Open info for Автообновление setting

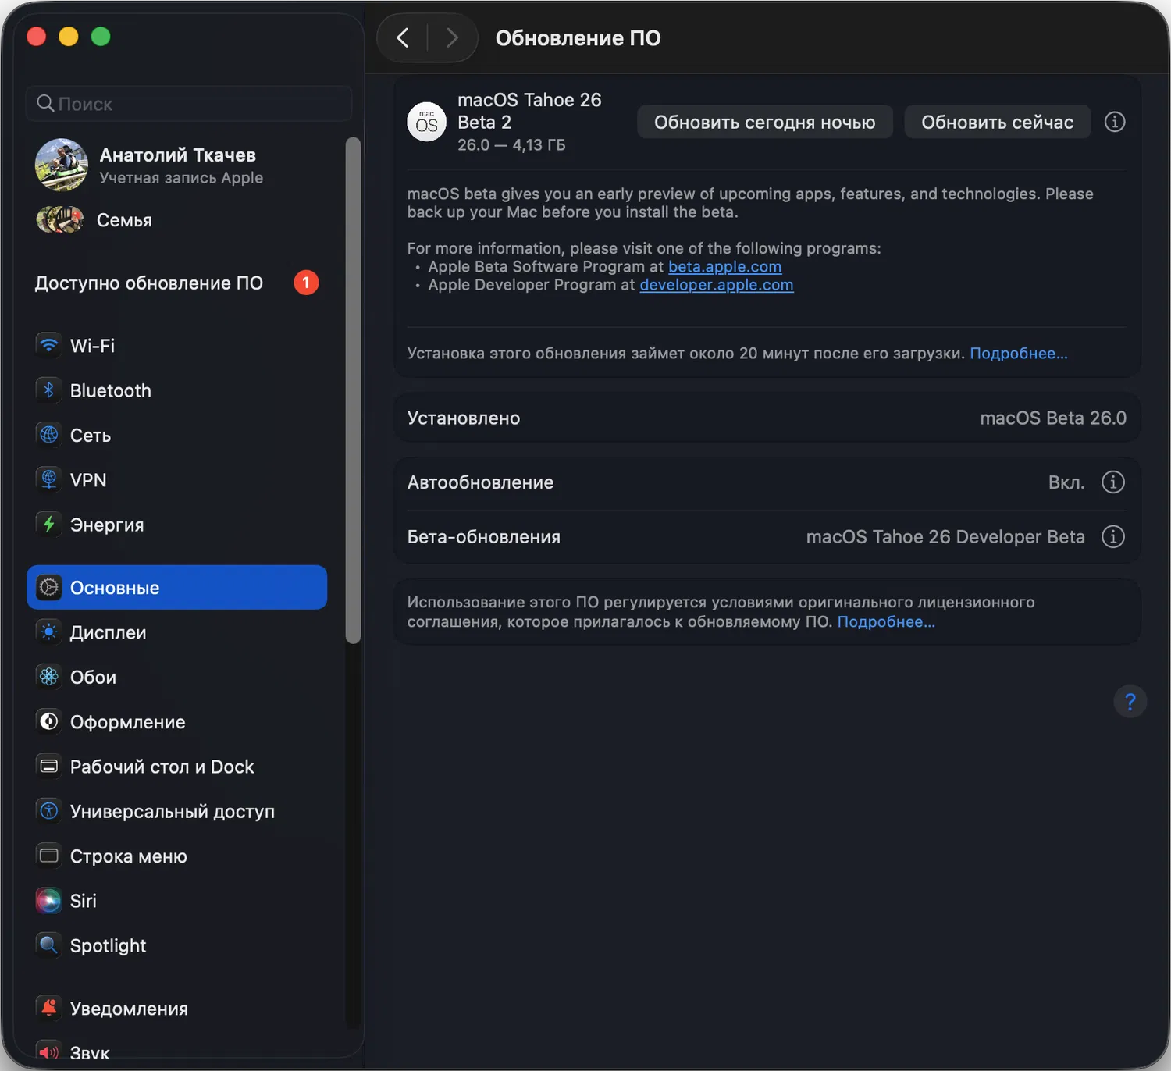click(1112, 482)
